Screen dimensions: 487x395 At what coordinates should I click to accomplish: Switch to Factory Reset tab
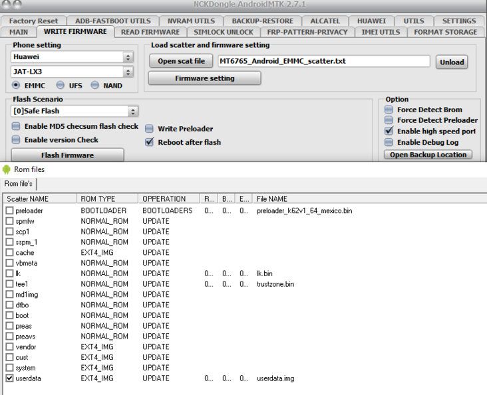click(x=33, y=21)
